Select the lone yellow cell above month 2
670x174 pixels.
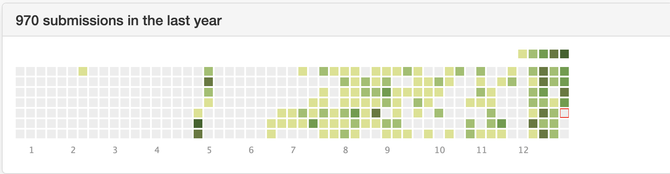pyautogui.click(x=83, y=71)
